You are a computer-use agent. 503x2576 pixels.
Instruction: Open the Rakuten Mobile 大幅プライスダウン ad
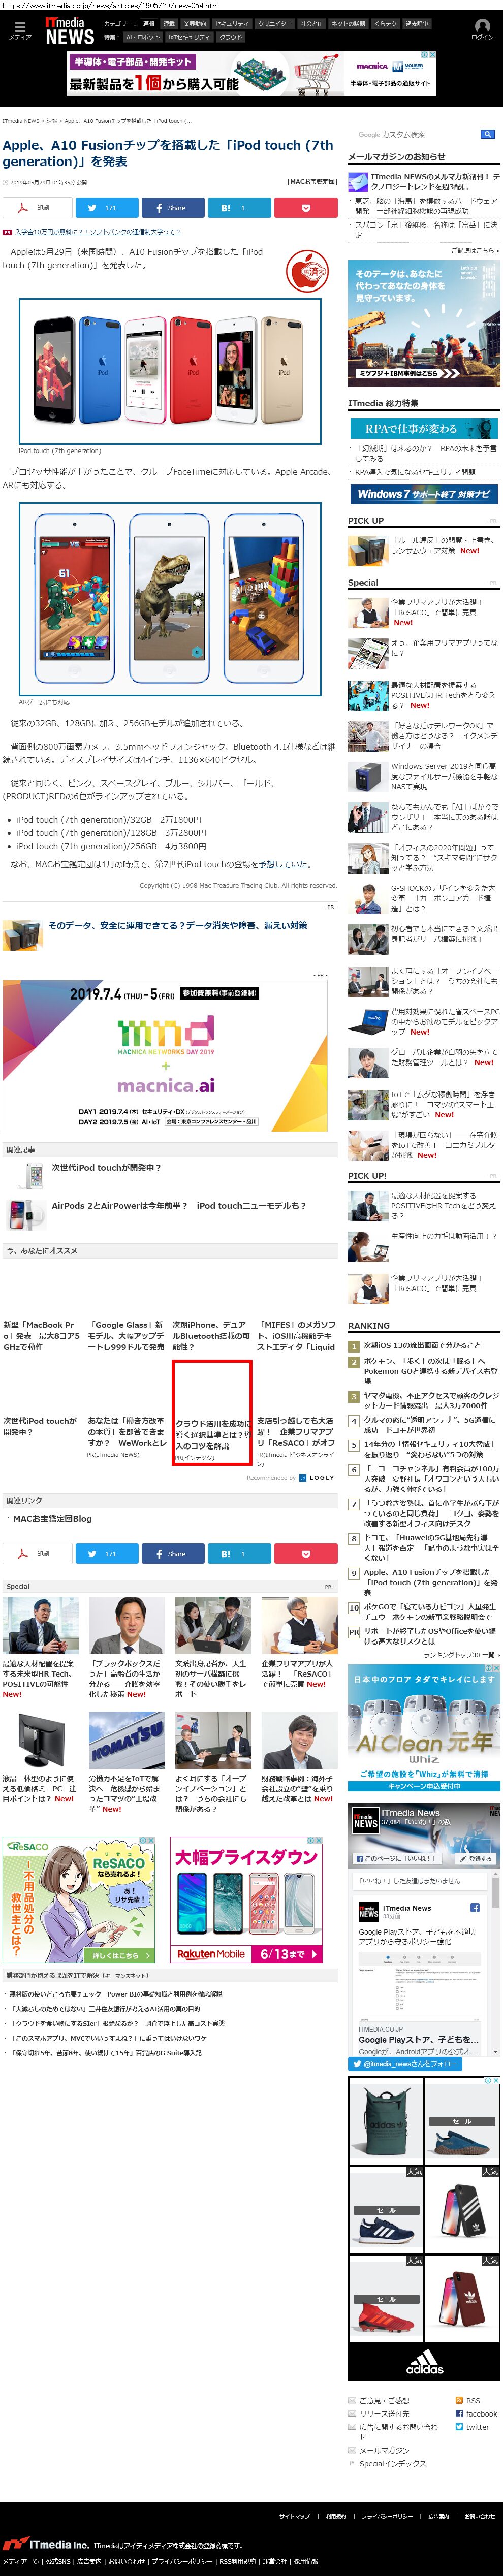tap(247, 1899)
